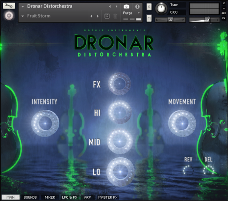Click the output volume slider

pos(204,20)
